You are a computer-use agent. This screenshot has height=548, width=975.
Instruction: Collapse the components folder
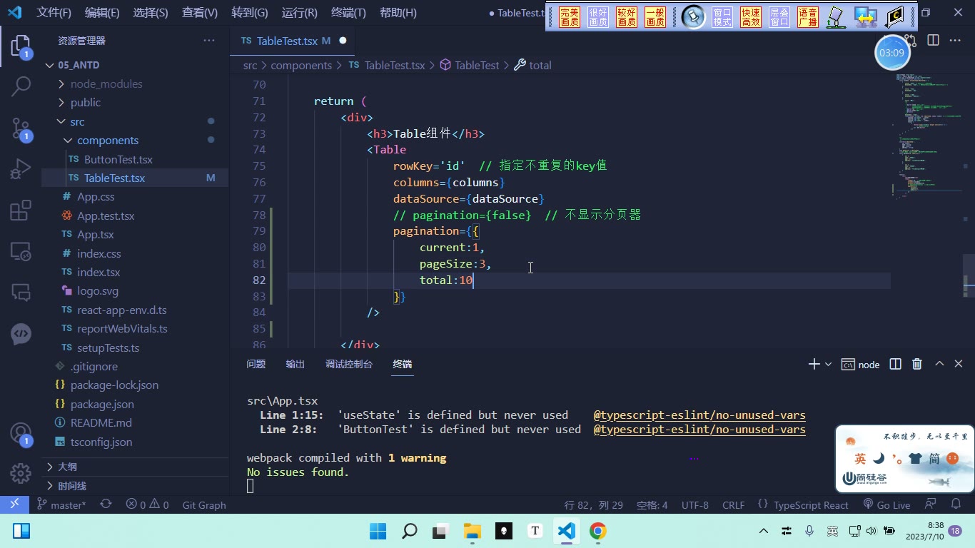(x=108, y=140)
